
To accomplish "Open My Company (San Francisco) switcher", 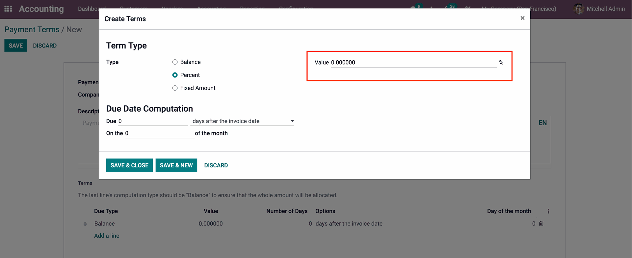I will coord(519,9).
